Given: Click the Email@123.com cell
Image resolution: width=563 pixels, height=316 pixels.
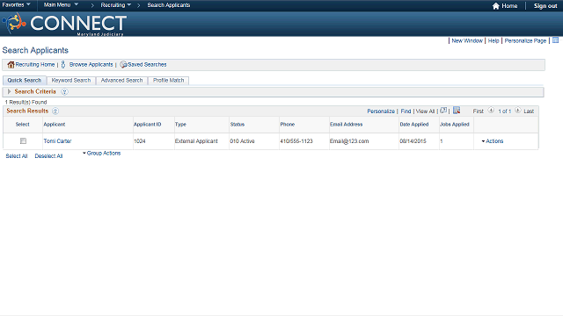Looking at the screenshot, I should point(349,141).
